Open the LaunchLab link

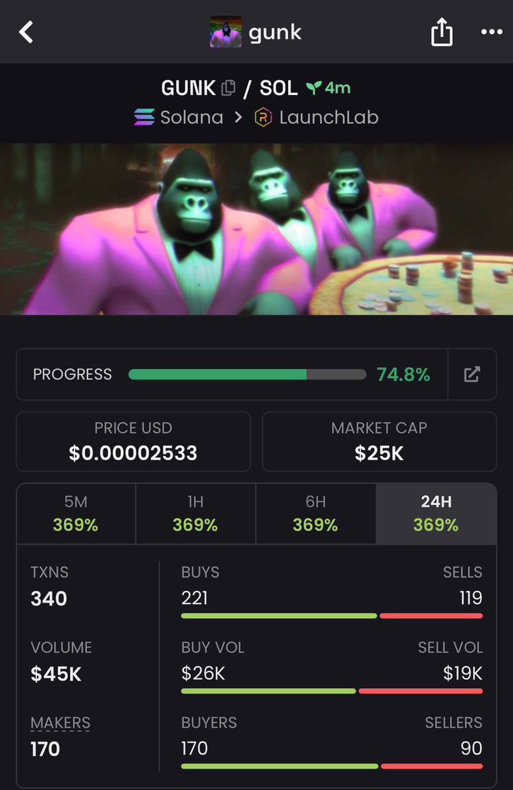pos(328,117)
